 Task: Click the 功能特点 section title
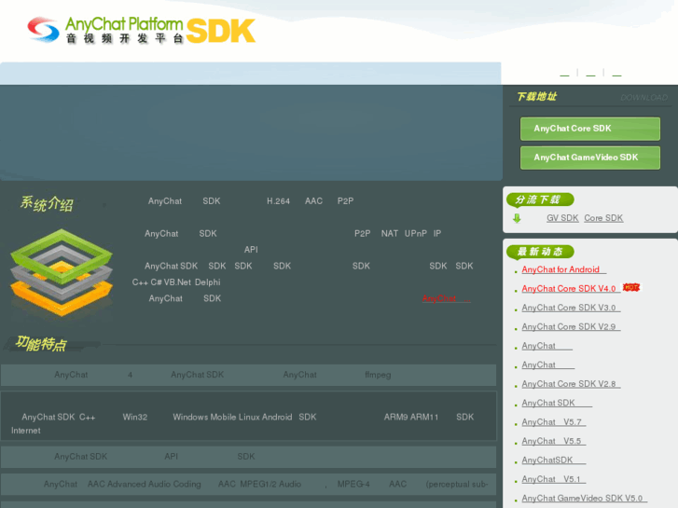point(41,344)
